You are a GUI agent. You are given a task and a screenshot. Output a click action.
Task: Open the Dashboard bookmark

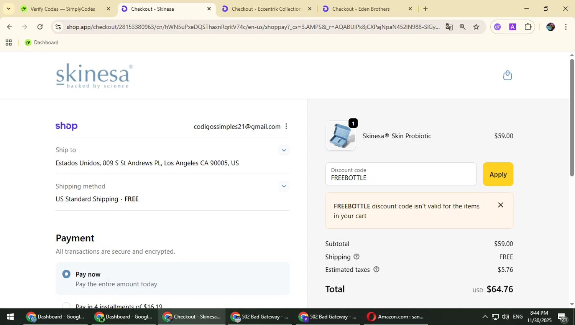tap(42, 43)
